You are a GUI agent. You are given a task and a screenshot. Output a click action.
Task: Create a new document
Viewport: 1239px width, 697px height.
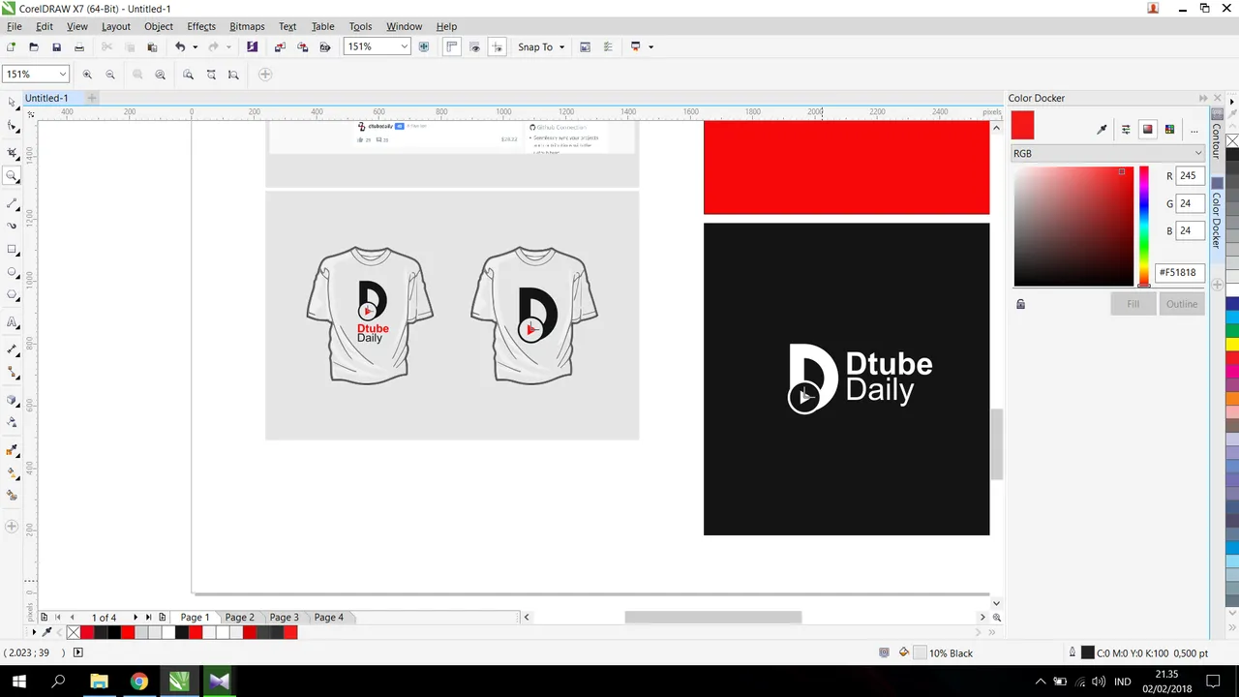(x=11, y=46)
